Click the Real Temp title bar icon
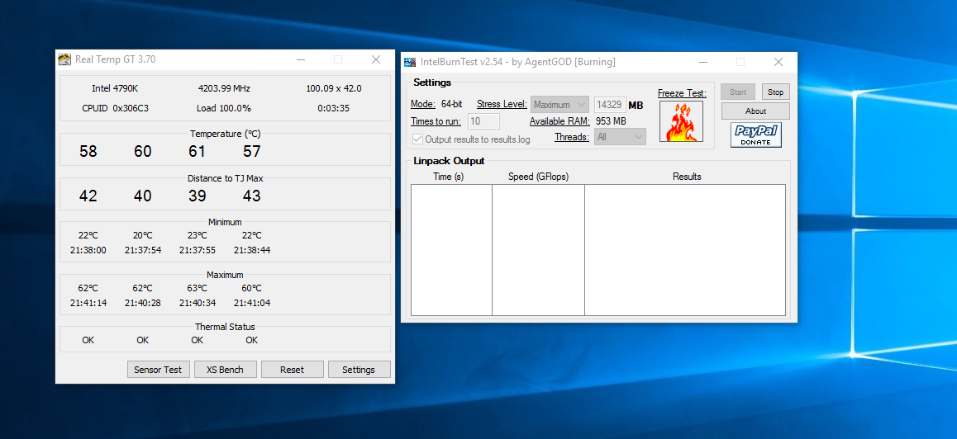This screenshot has width=957, height=439. click(64, 59)
